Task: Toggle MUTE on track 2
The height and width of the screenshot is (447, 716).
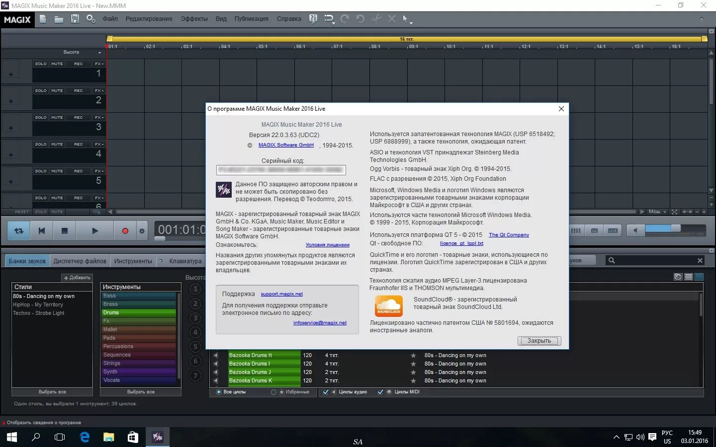Action: [x=57, y=90]
